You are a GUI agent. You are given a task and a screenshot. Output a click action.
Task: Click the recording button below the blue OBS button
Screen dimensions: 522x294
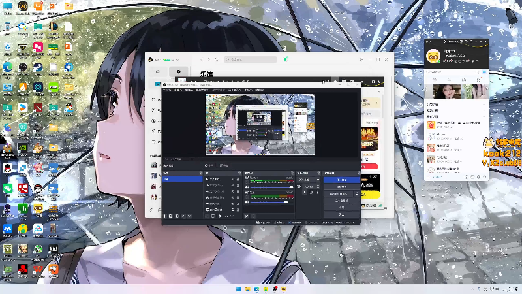341,187
